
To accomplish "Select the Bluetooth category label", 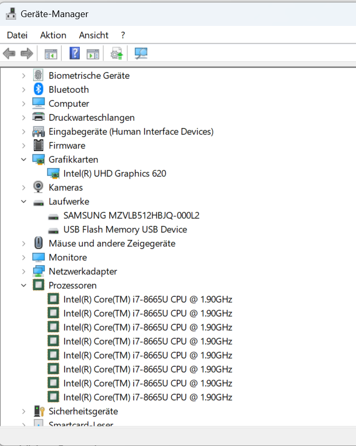I will [69, 90].
